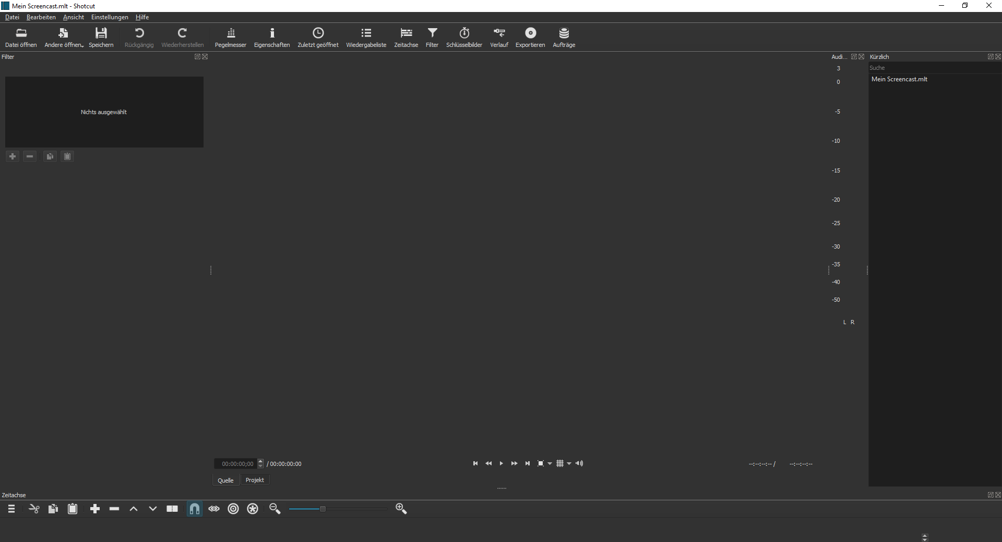Click the timeline overwrite down-arrow icon
Viewport: 1002px width, 542px height.
point(153,509)
